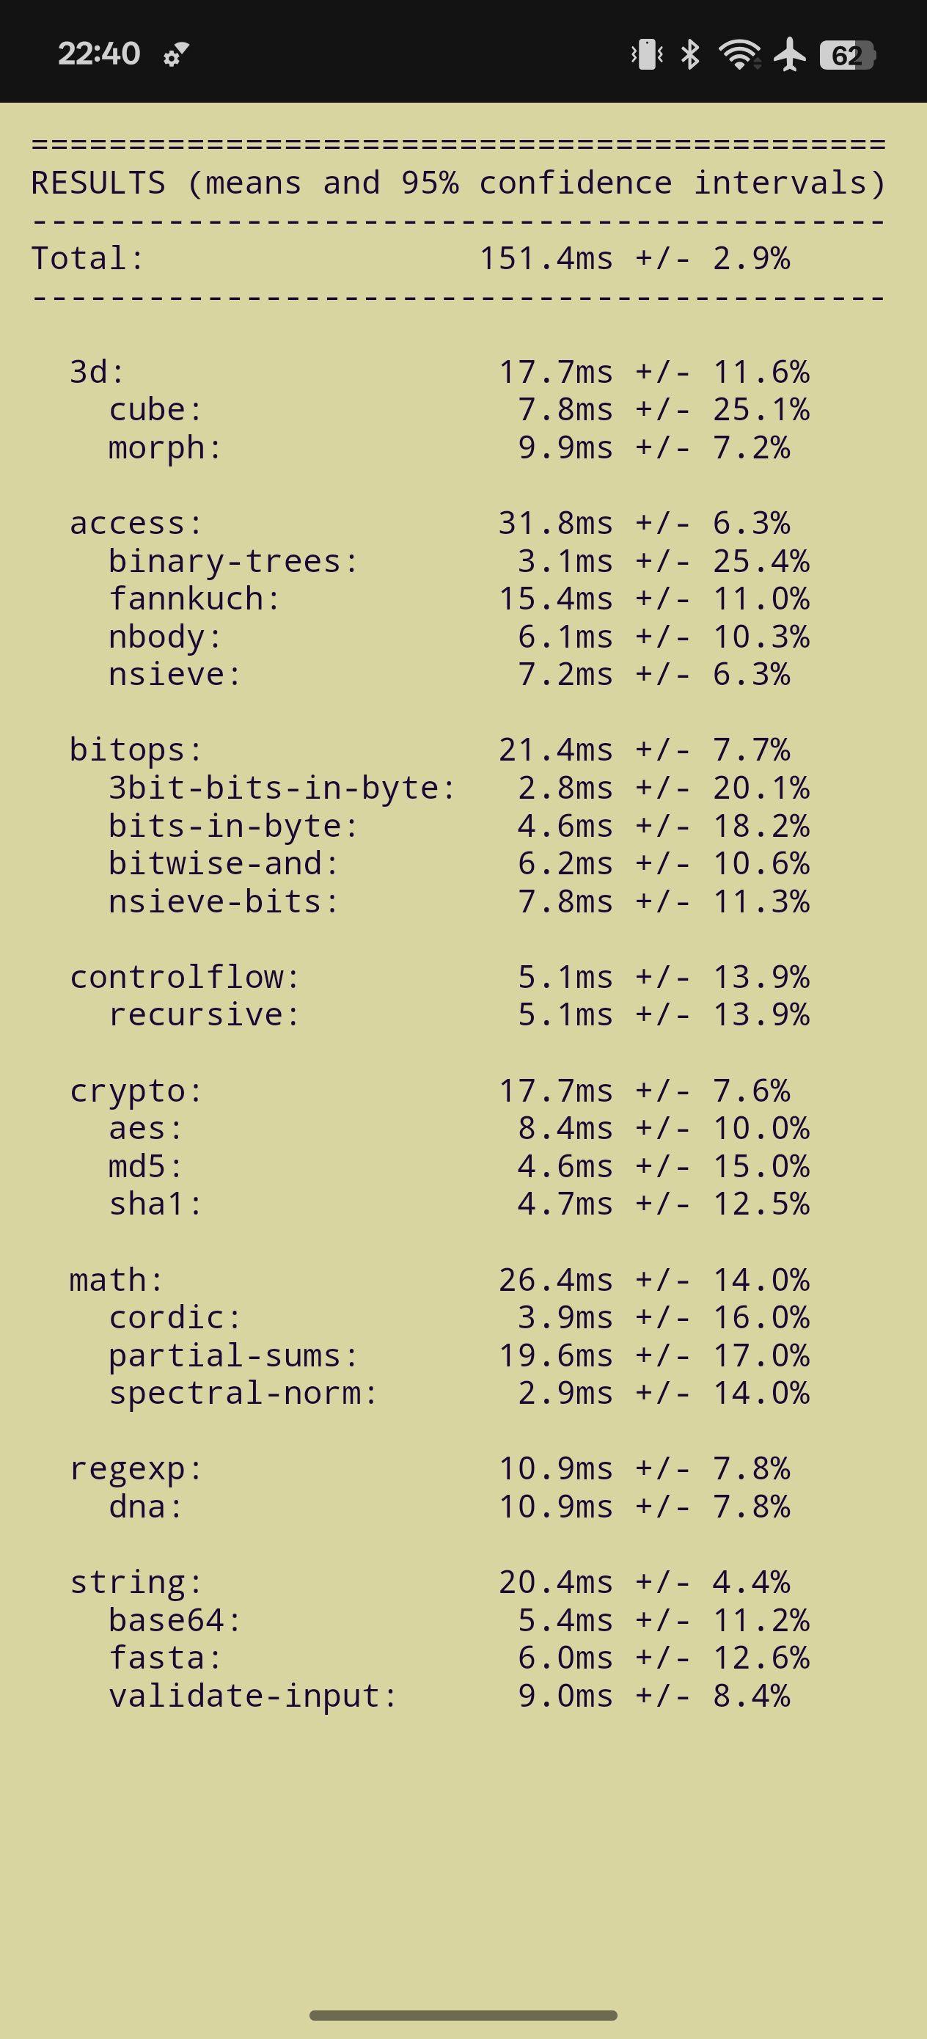This screenshot has height=2039, width=927.
Task: Select the partial-sums 19.6ms row
Action: (459, 1356)
